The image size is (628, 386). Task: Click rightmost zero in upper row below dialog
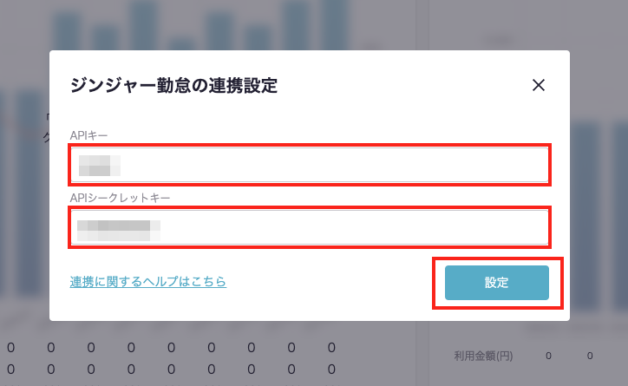coord(331,348)
